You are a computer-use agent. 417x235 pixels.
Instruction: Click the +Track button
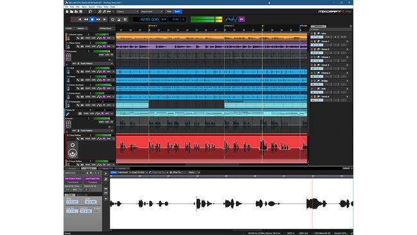click(x=69, y=28)
